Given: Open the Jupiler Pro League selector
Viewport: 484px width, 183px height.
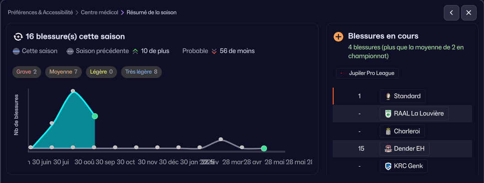Looking at the screenshot, I should (367, 73).
